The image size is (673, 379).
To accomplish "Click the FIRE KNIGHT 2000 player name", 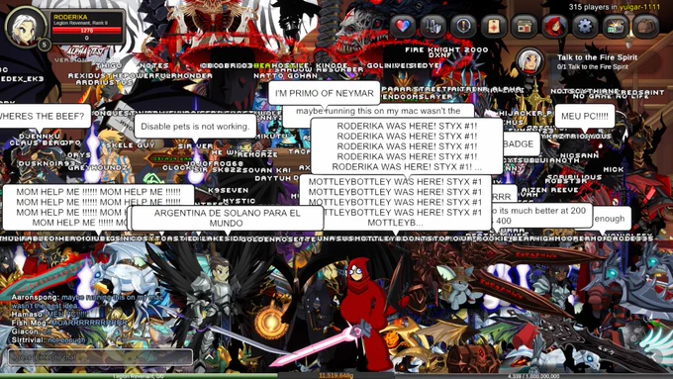I will coord(446,49).
